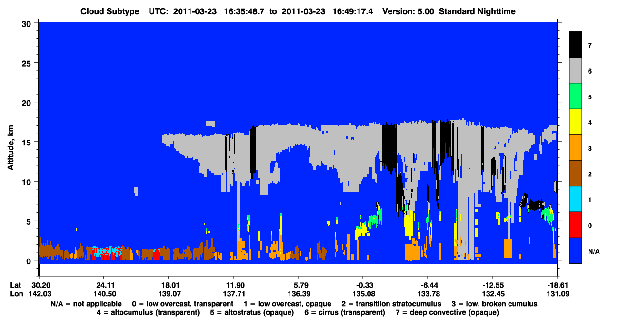Click the latitude value -18.61

pos(557,285)
